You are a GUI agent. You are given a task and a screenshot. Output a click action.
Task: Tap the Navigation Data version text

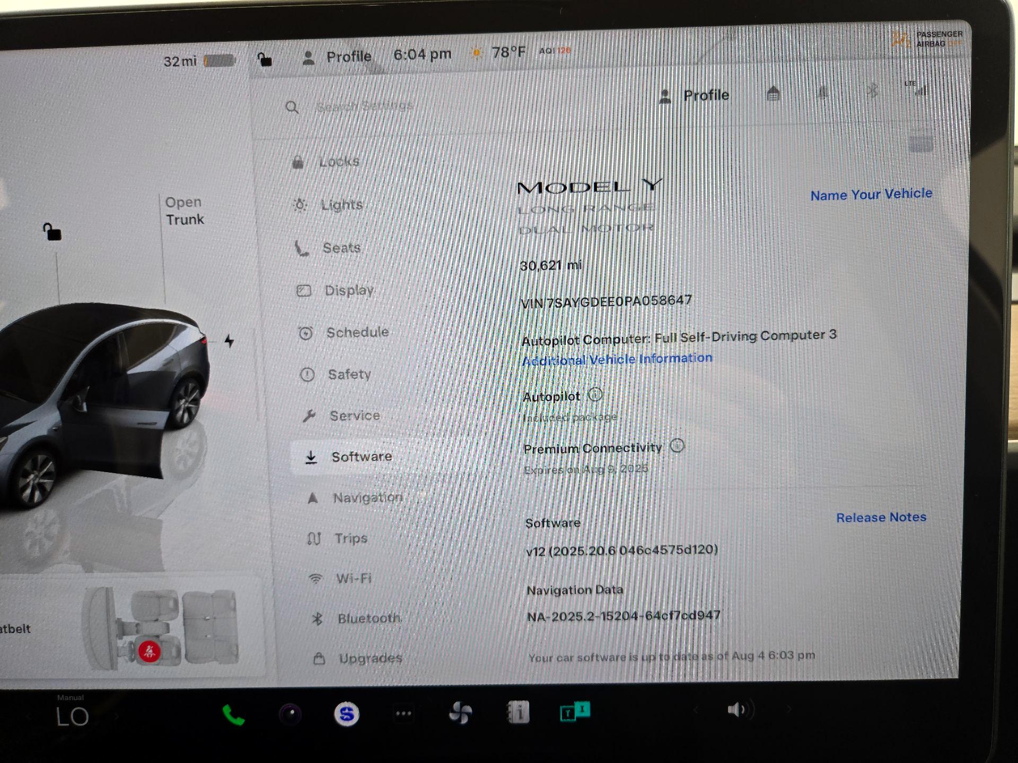tap(624, 616)
